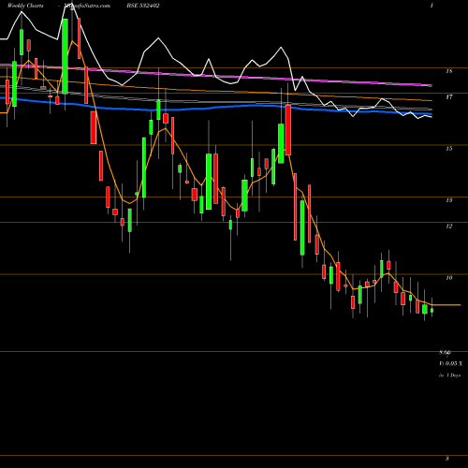
Task: Click the price axis label 17
Action: pyautogui.click(x=449, y=97)
